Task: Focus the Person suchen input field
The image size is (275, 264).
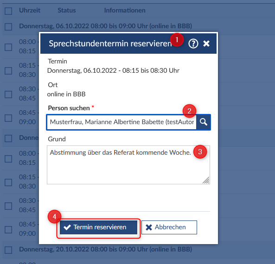Action: (x=122, y=122)
